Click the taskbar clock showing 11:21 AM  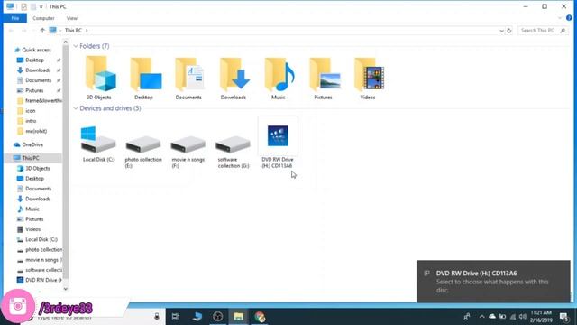pos(541,317)
